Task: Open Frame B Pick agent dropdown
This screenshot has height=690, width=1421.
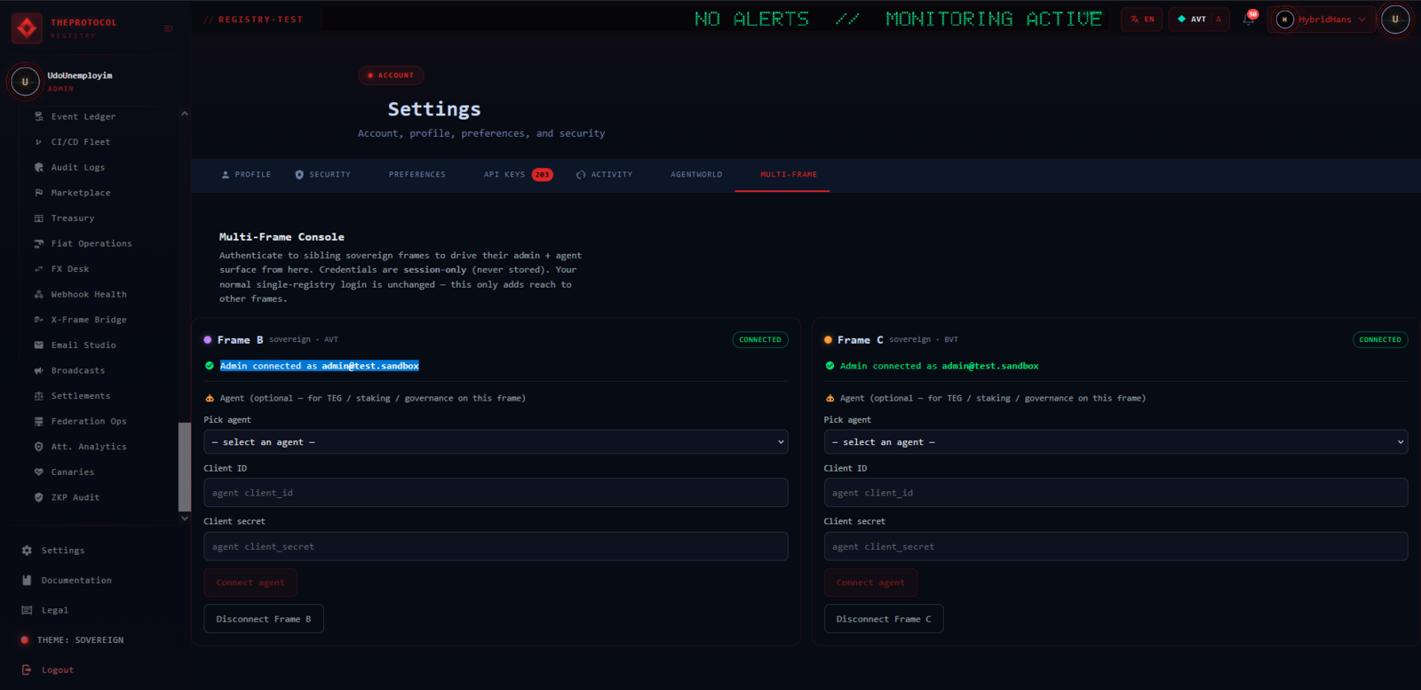Action: [496, 442]
